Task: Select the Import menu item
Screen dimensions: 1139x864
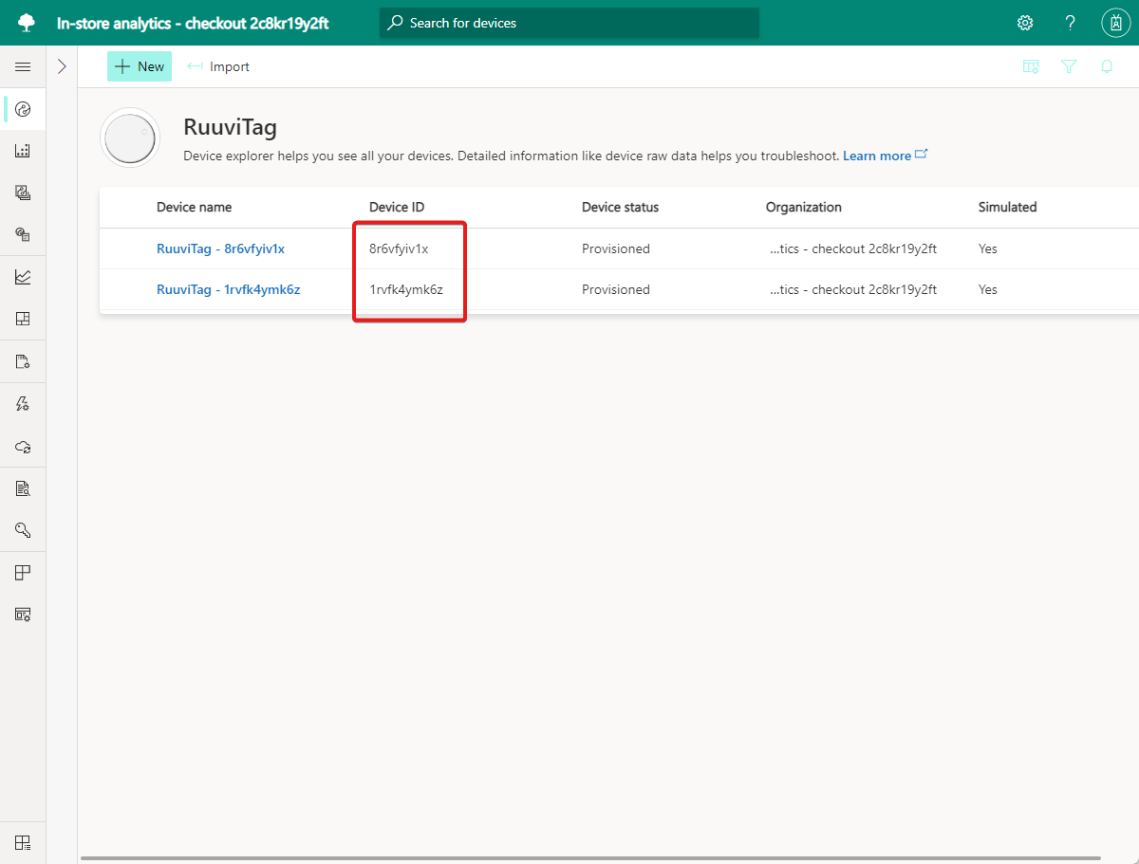Action: [218, 66]
